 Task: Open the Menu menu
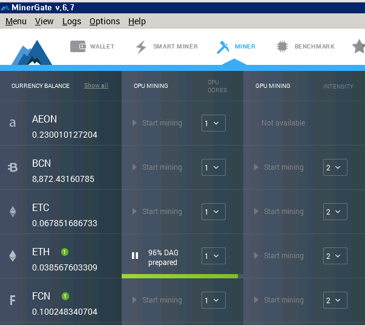tap(16, 21)
